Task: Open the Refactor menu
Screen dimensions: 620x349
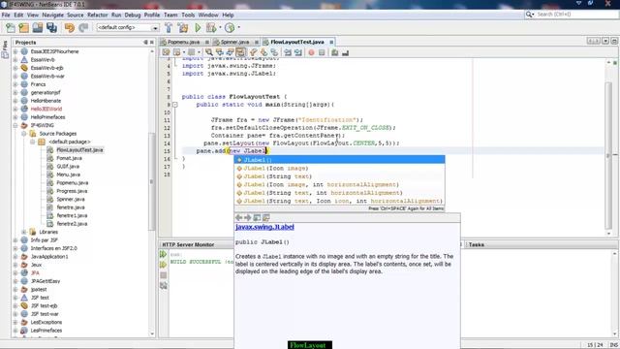Action: [x=97, y=16]
